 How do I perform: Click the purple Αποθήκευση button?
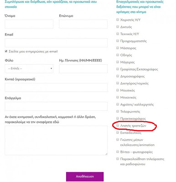(85, 177)
